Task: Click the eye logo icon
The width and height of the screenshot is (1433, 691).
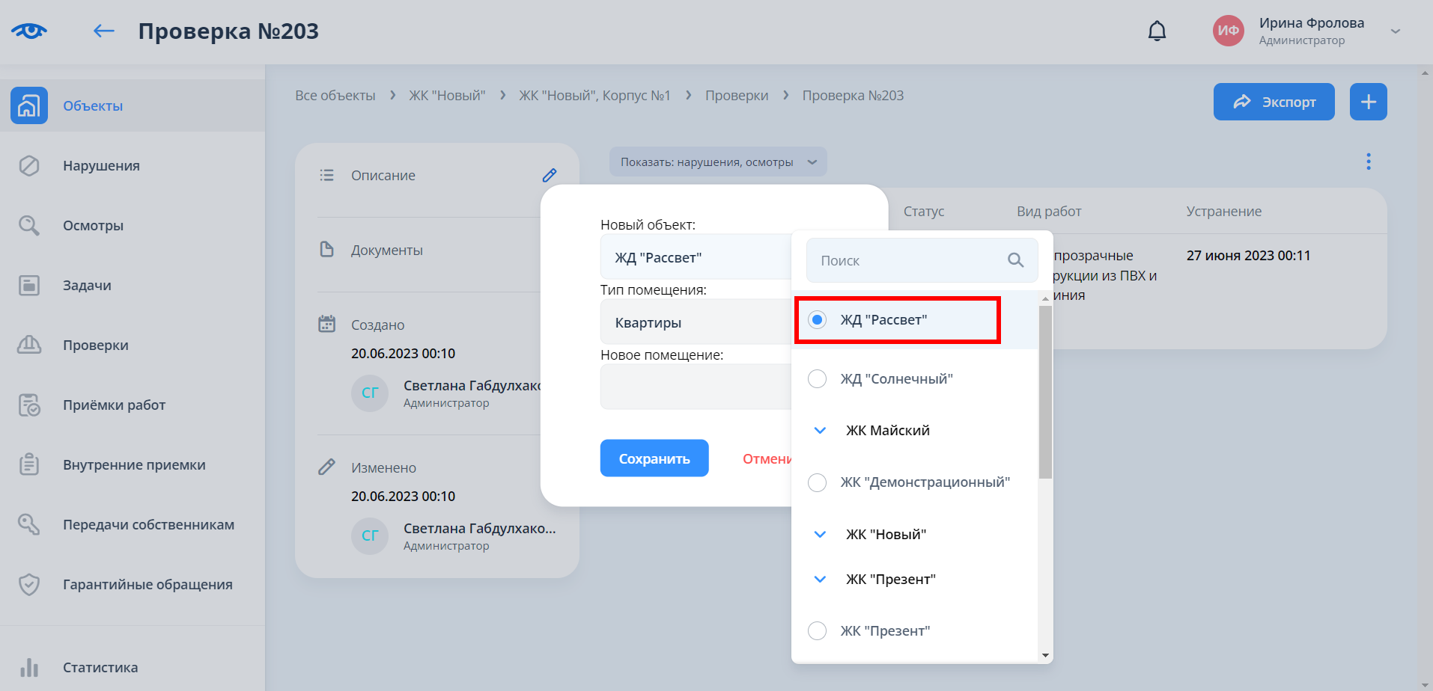Action: [29, 31]
